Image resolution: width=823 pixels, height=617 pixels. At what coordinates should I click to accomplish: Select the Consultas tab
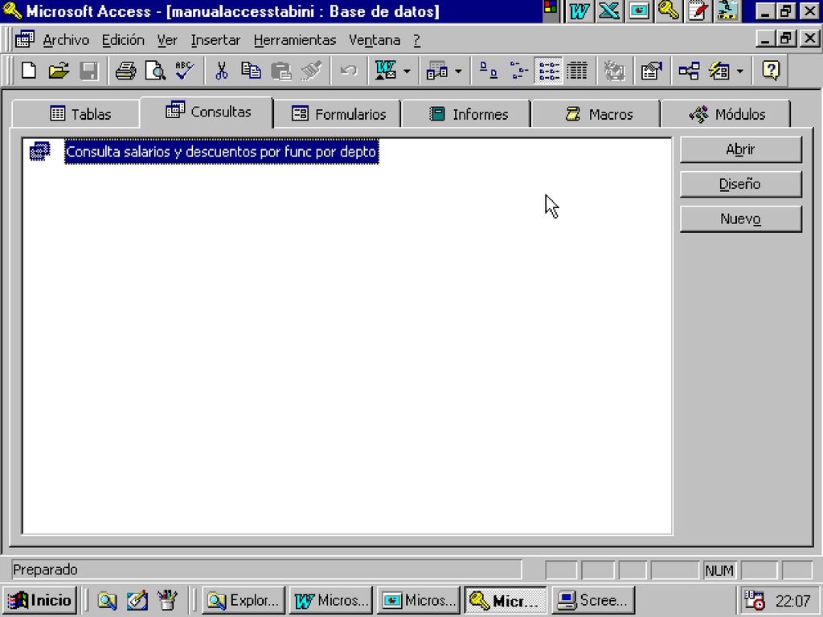pos(207,111)
